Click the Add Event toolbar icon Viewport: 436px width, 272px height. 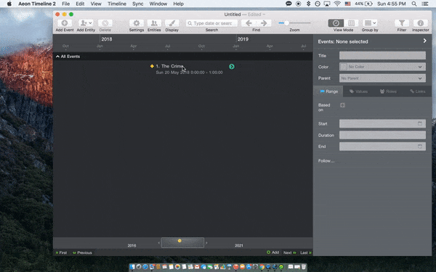pos(65,23)
